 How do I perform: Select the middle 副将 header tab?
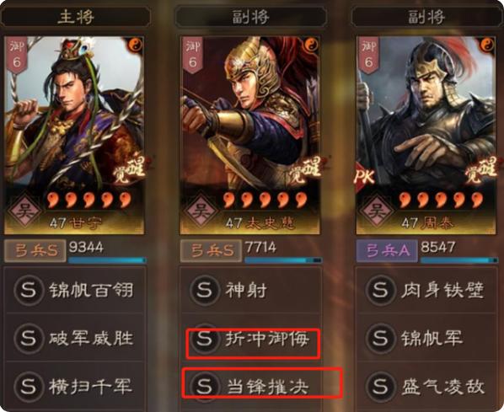[251, 17]
